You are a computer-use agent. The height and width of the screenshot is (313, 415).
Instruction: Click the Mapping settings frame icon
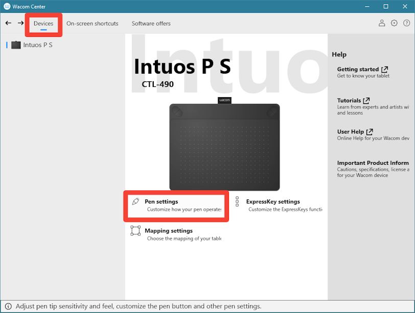[135, 231]
